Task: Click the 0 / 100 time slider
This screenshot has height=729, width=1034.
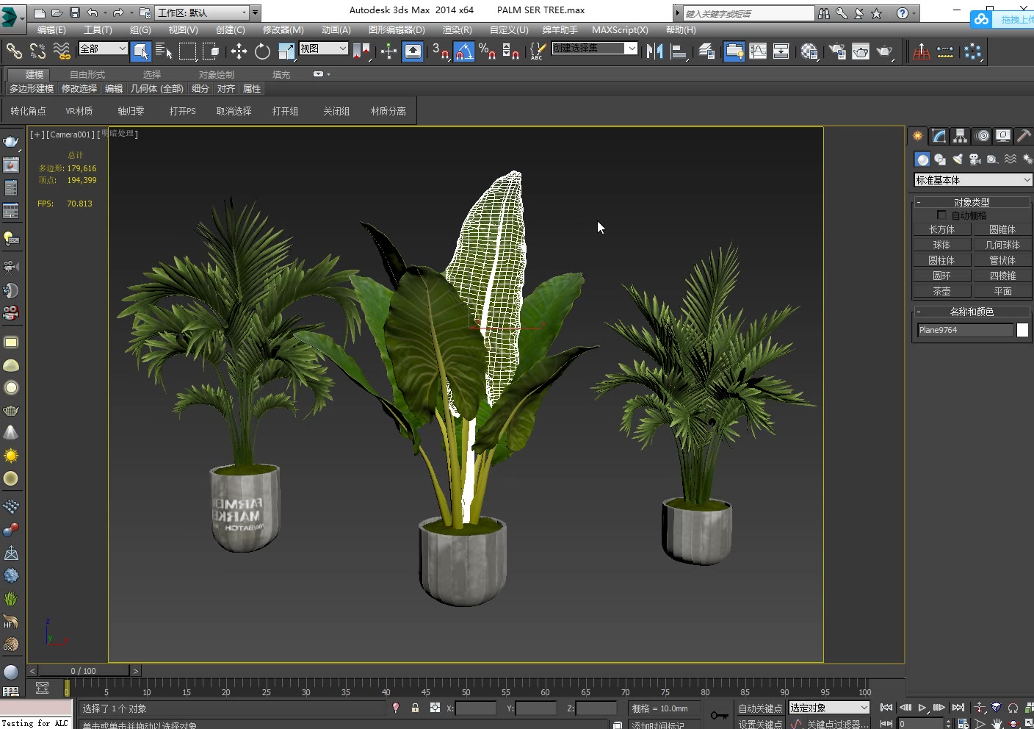Action: [x=84, y=671]
